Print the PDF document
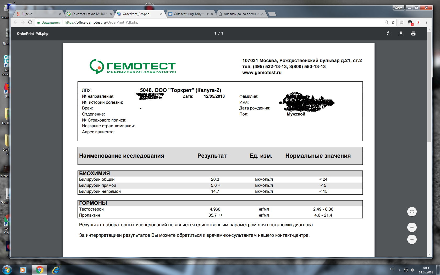 point(413,34)
